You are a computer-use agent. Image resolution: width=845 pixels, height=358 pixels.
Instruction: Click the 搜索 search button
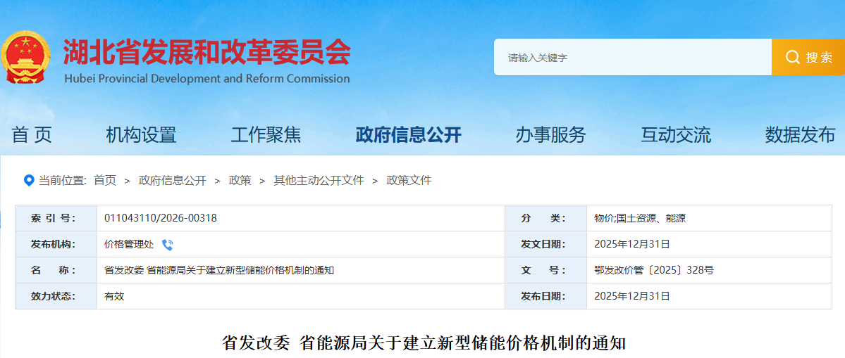(x=808, y=58)
